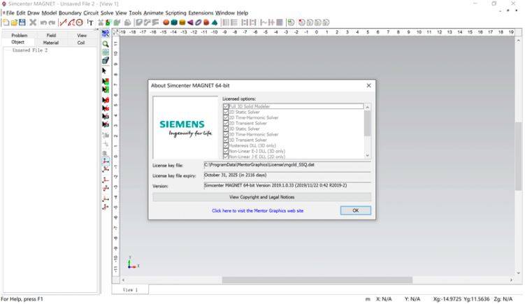Click the License key file expiry field
Image resolution: width=525 pixels, height=304 pixels.
tap(287, 175)
